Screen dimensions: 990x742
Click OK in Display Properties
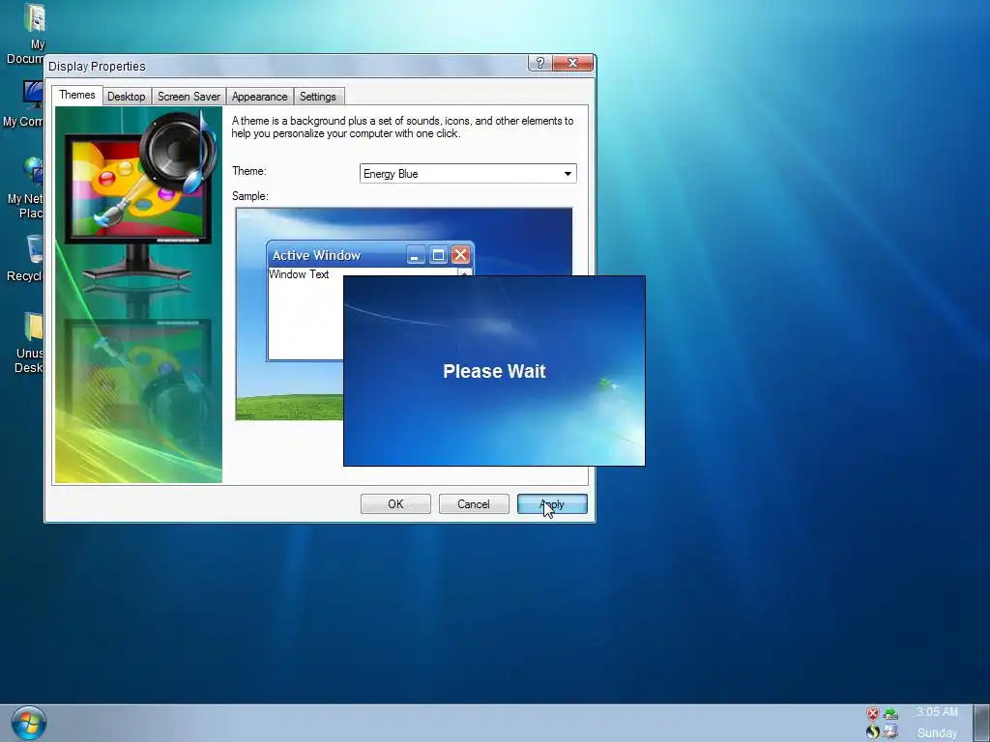click(395, 504)
